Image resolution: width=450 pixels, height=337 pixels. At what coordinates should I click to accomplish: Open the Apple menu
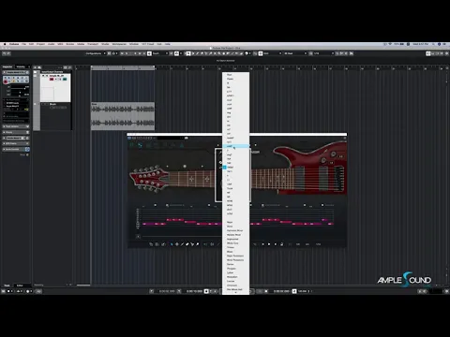5,44
